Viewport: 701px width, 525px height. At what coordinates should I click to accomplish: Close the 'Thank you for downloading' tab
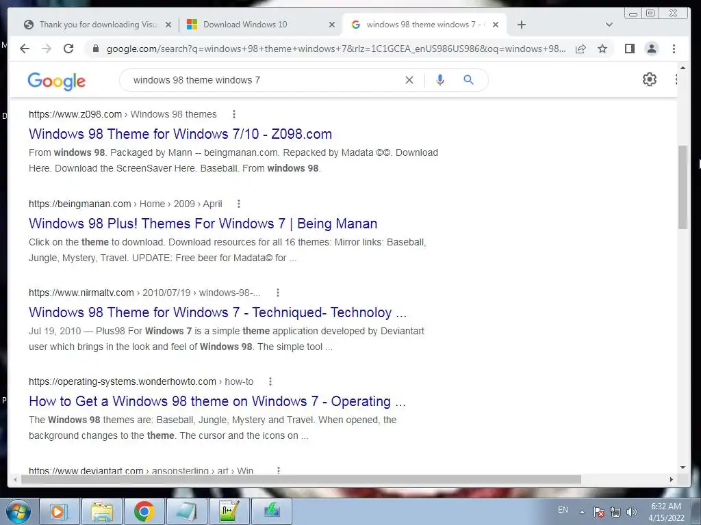pos(168,25)
